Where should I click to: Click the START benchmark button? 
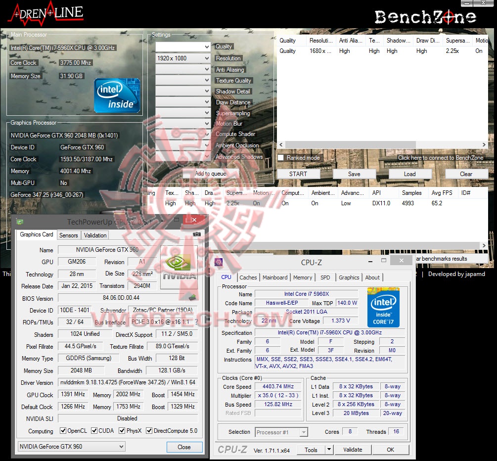coord(298,174)
